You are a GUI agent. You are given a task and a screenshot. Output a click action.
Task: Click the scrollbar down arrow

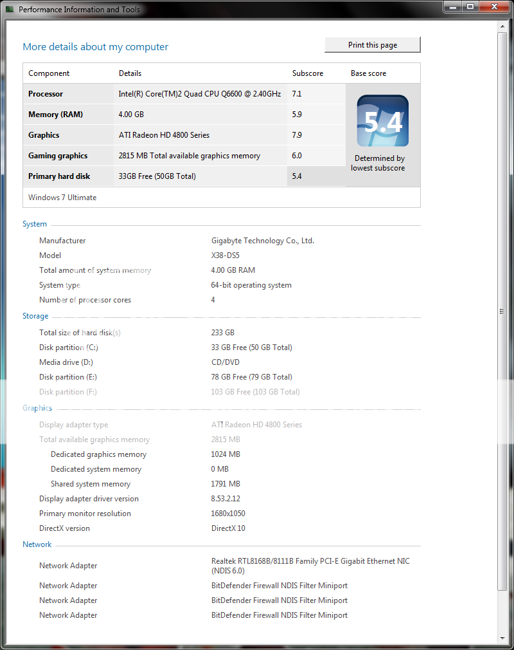(x=502, y=637)
